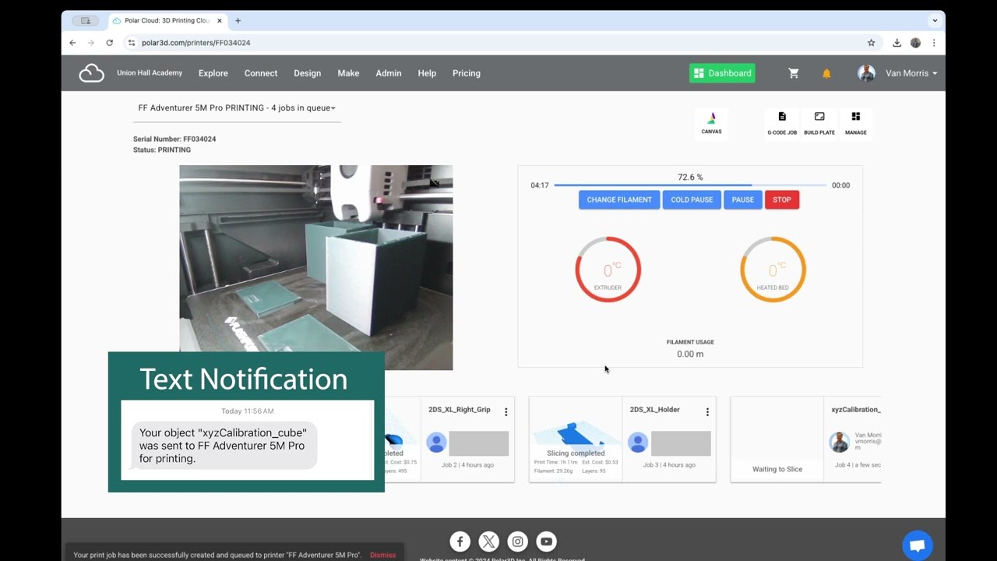Screen dimensions: 997x561
Task: Click the Job 2 user avatar
Action: (436, 443)
